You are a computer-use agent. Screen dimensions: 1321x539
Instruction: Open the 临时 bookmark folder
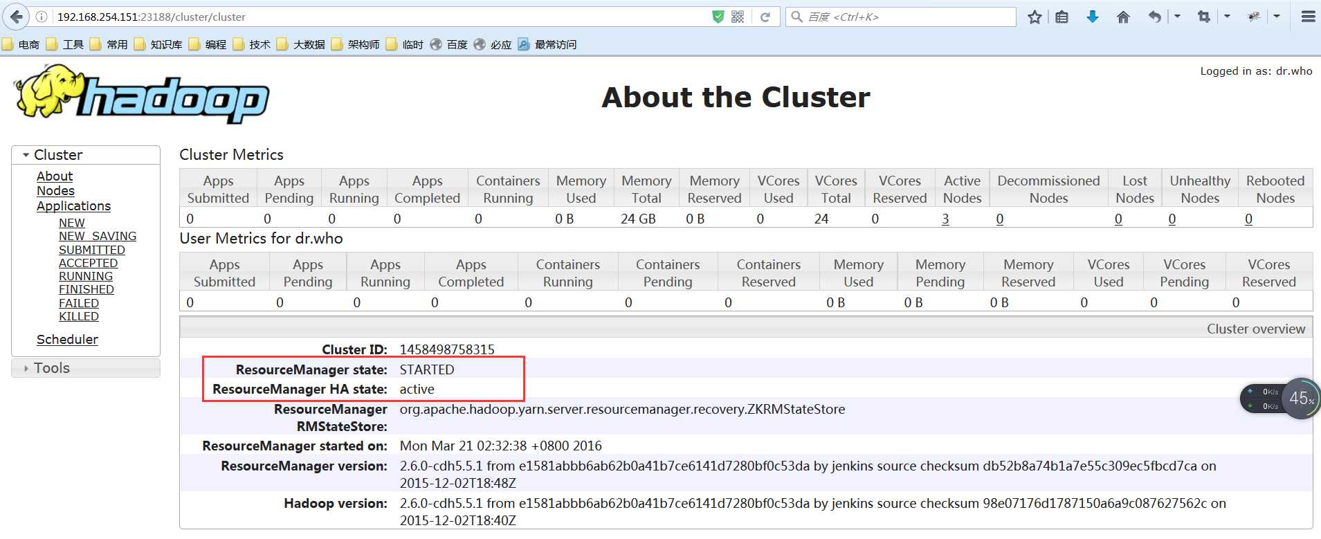tap(405, 44)
